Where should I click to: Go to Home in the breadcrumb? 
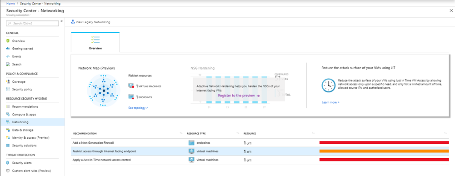10,4
